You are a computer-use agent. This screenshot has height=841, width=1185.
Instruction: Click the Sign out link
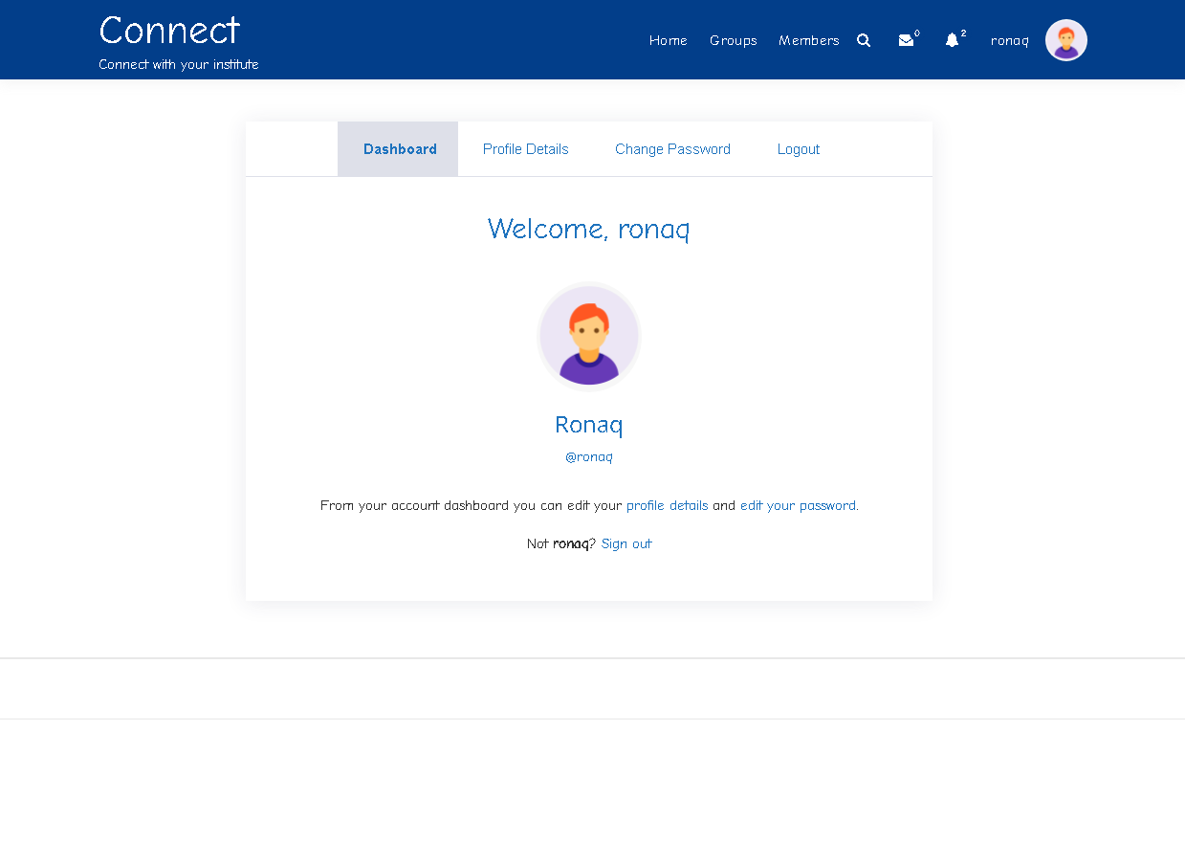(626, 543)
